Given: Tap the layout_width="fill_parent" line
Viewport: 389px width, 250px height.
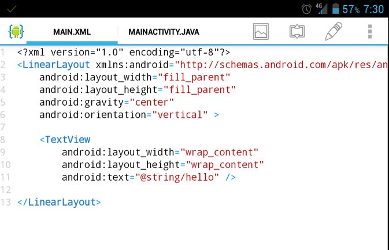Looking at the screenshot, I should click(135, 77).
